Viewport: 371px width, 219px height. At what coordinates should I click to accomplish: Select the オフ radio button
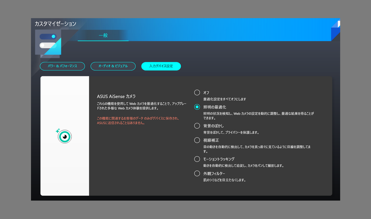click(x=197, y=92)
